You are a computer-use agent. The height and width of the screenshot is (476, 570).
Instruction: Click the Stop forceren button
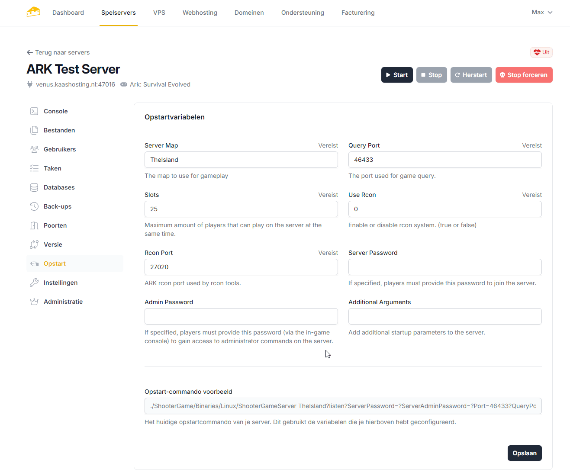(524, 75)
